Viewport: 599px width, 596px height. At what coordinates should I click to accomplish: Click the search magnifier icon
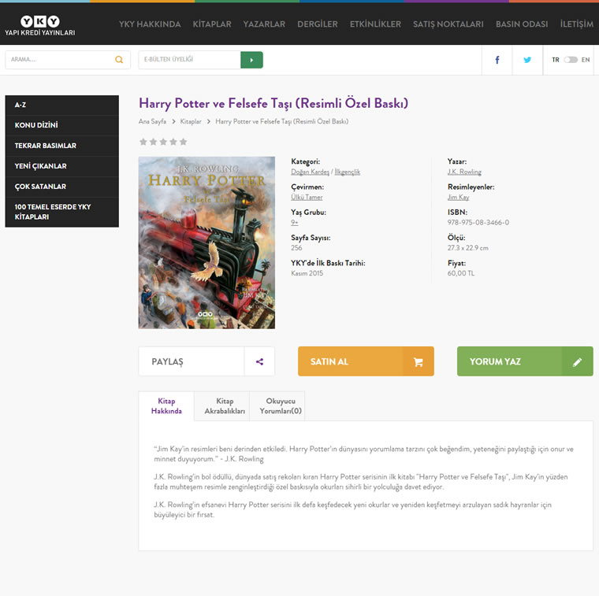tap(119, 60)
